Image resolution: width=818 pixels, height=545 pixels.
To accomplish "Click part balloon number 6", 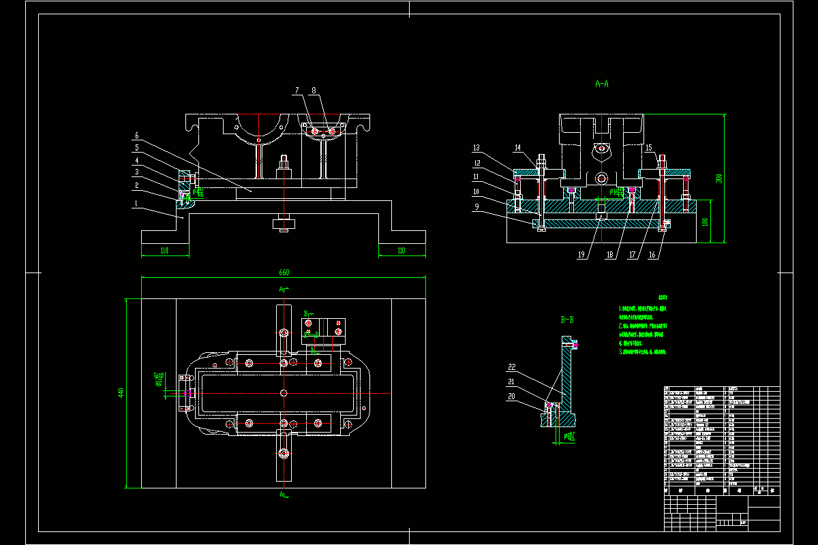I will 136,136.
